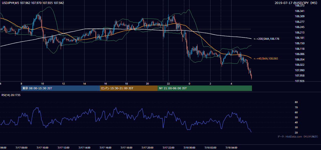Select the 東京 08:00-15:30 JST session bar
Image resolution: width=321 pixels, height=150 pixels.
[60, 88]
